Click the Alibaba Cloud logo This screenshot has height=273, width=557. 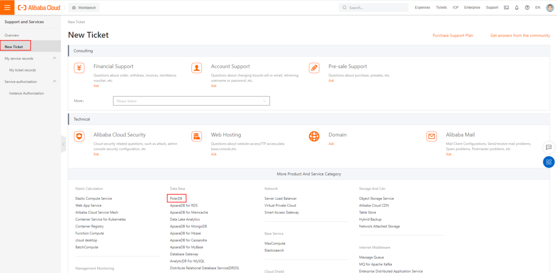pyautogui.click(x=40, y=7)
